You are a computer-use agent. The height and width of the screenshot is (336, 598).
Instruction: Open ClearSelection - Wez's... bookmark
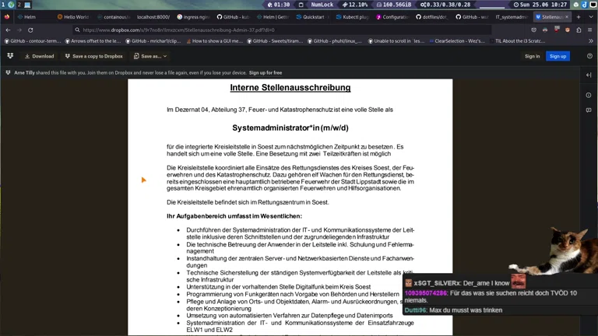pos(456,40)
